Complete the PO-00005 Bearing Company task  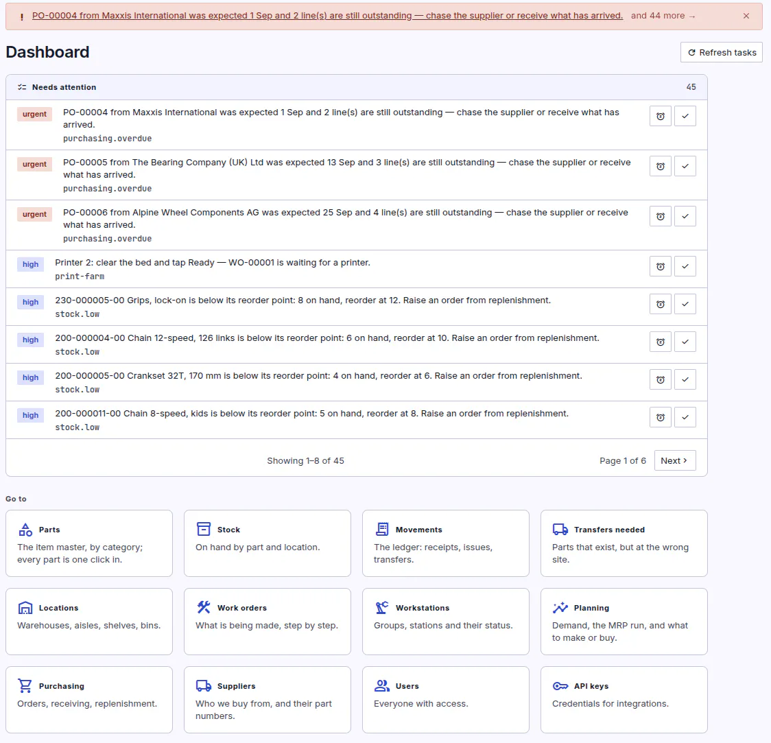point(685,166)
